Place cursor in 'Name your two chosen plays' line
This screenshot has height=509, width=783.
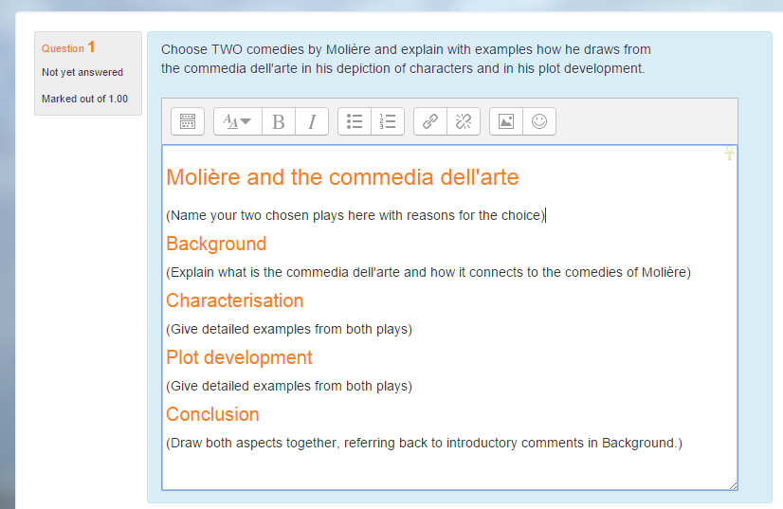click(x=355, y=215)
